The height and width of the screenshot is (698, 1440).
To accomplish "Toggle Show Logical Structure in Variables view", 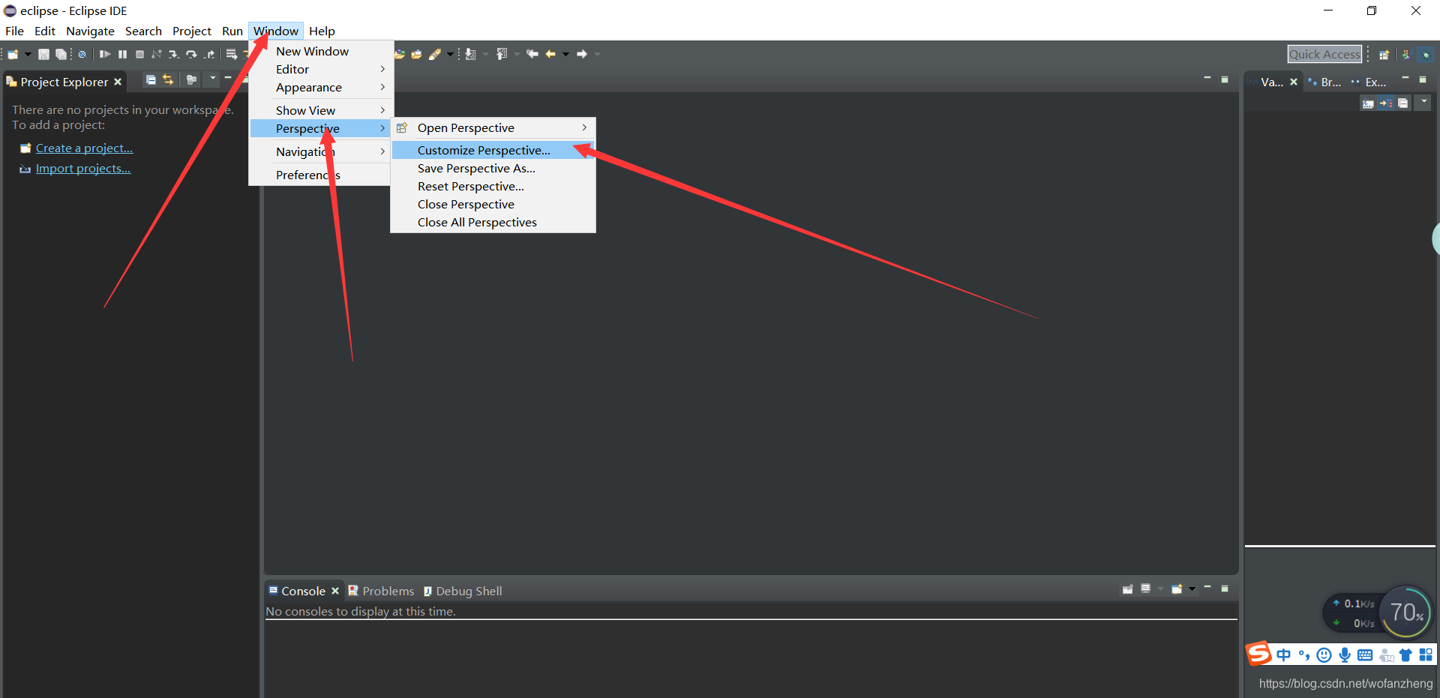I will point(1386,103).
